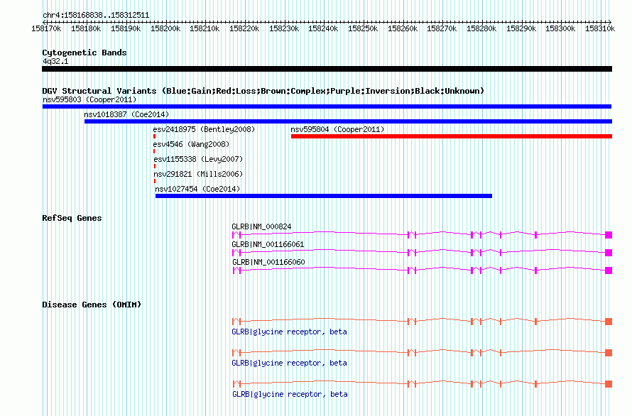
Task: Select the Disease Genes (OMIM) track title
Action: pos(92,305)
